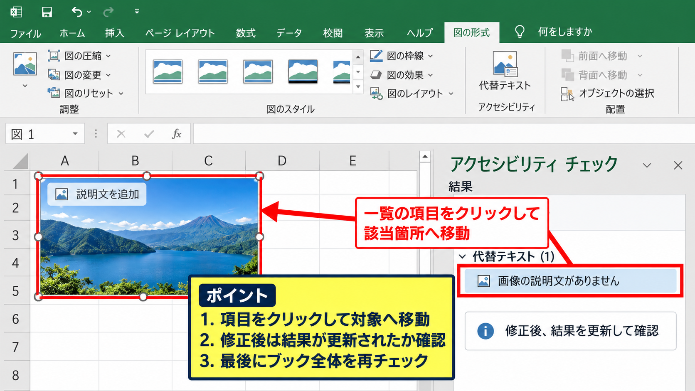Click the formula bar confirm checkmark icon
Image resolution: width=695 pixels, height=391 pixels.
(149, 134)
